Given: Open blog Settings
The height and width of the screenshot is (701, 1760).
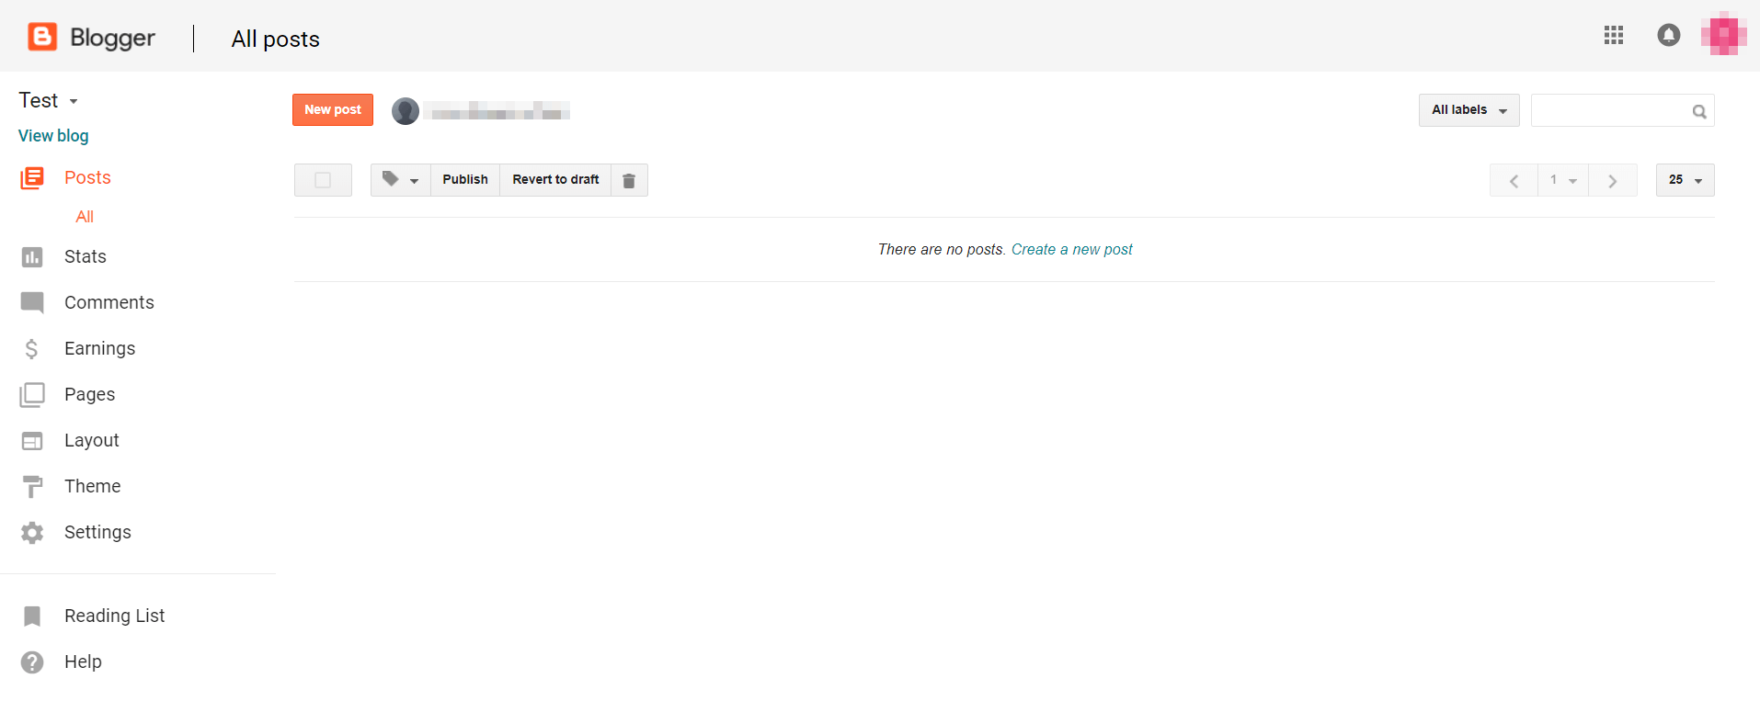Looking at the screenshot, I should click(97, 532).
